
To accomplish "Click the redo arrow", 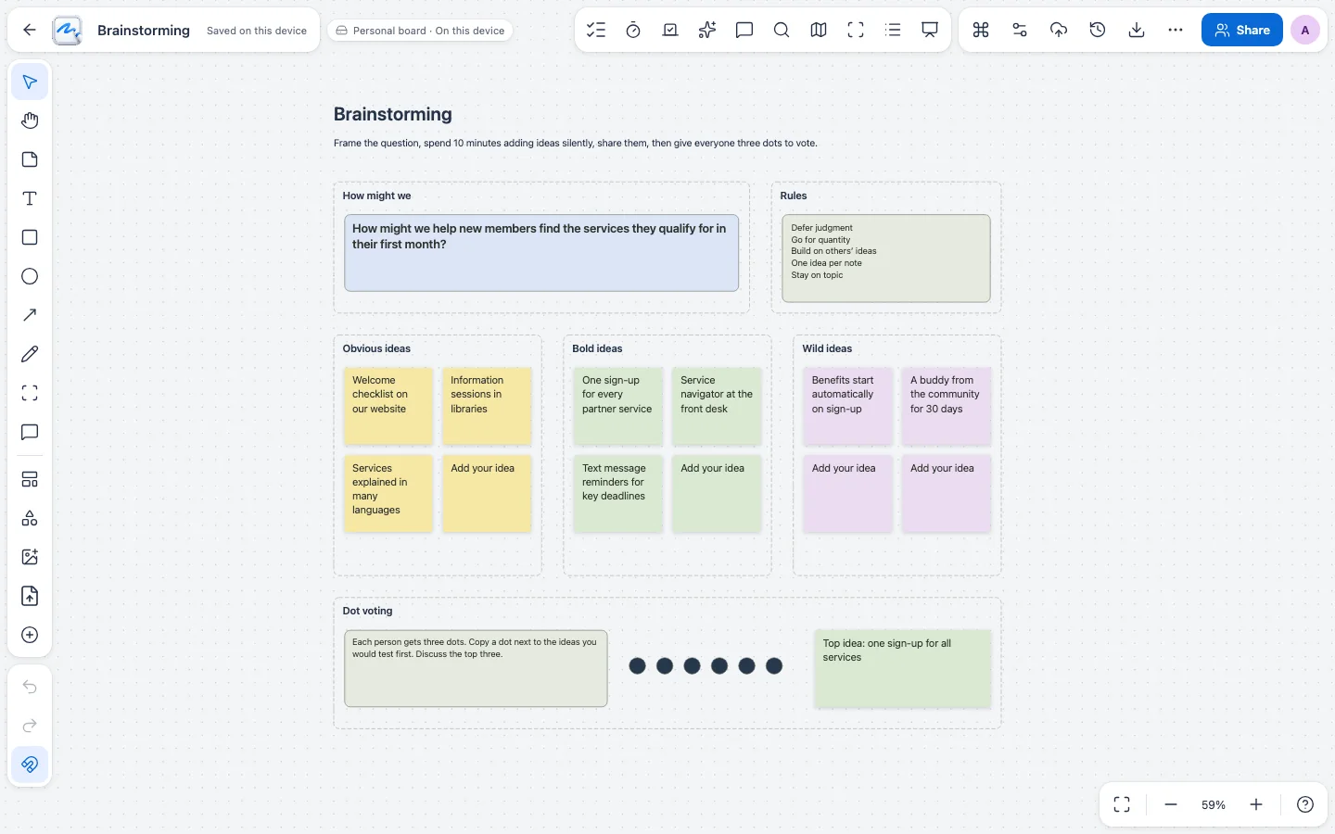I will click(x=30, y=726).
